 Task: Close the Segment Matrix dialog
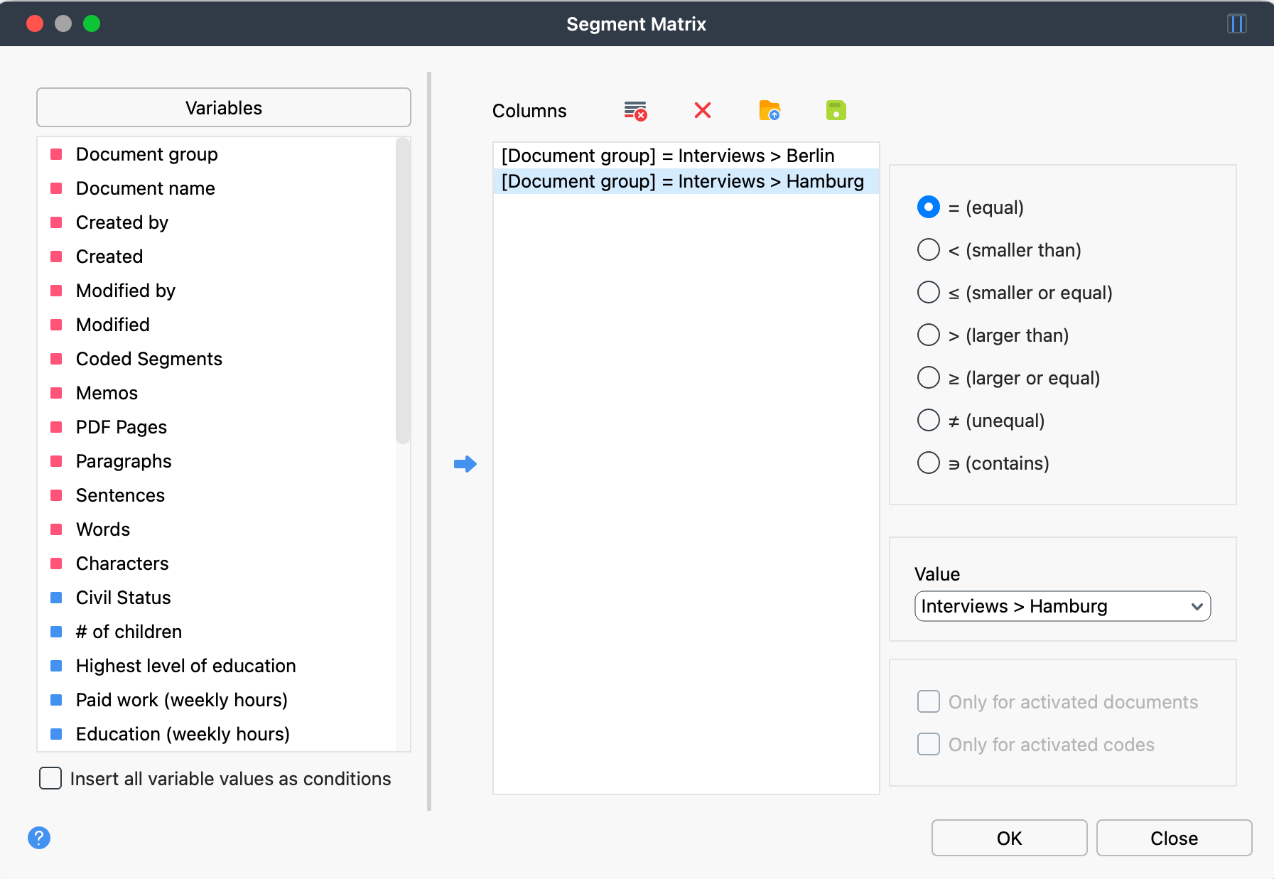click(x=1174, y=838)
